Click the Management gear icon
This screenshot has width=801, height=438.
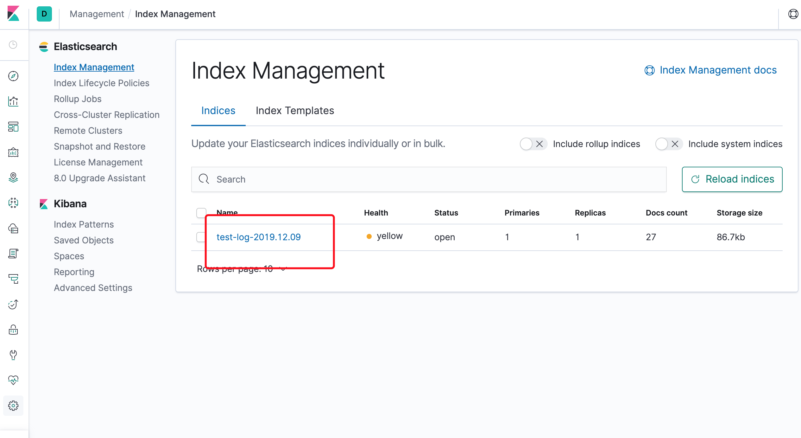[x=13, y=406]
